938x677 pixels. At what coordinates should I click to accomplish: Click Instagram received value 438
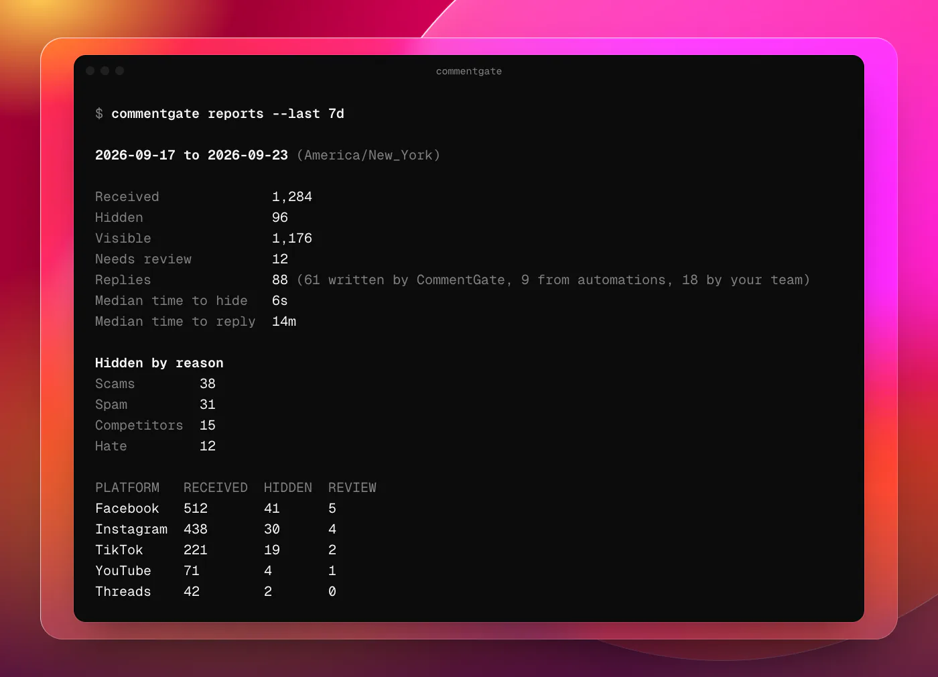(196, 530)
